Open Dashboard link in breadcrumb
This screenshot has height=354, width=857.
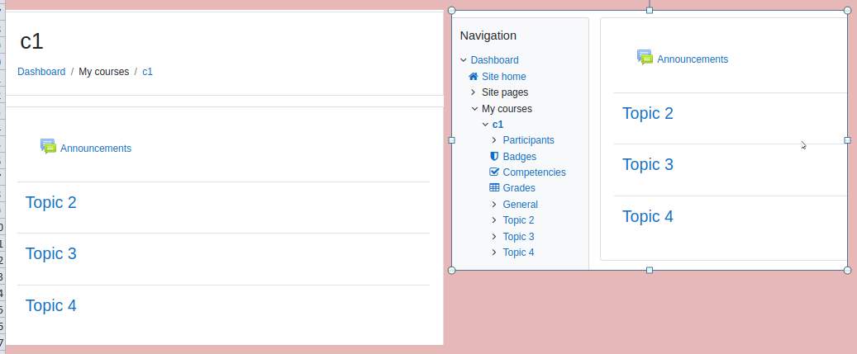click(41, 72)
